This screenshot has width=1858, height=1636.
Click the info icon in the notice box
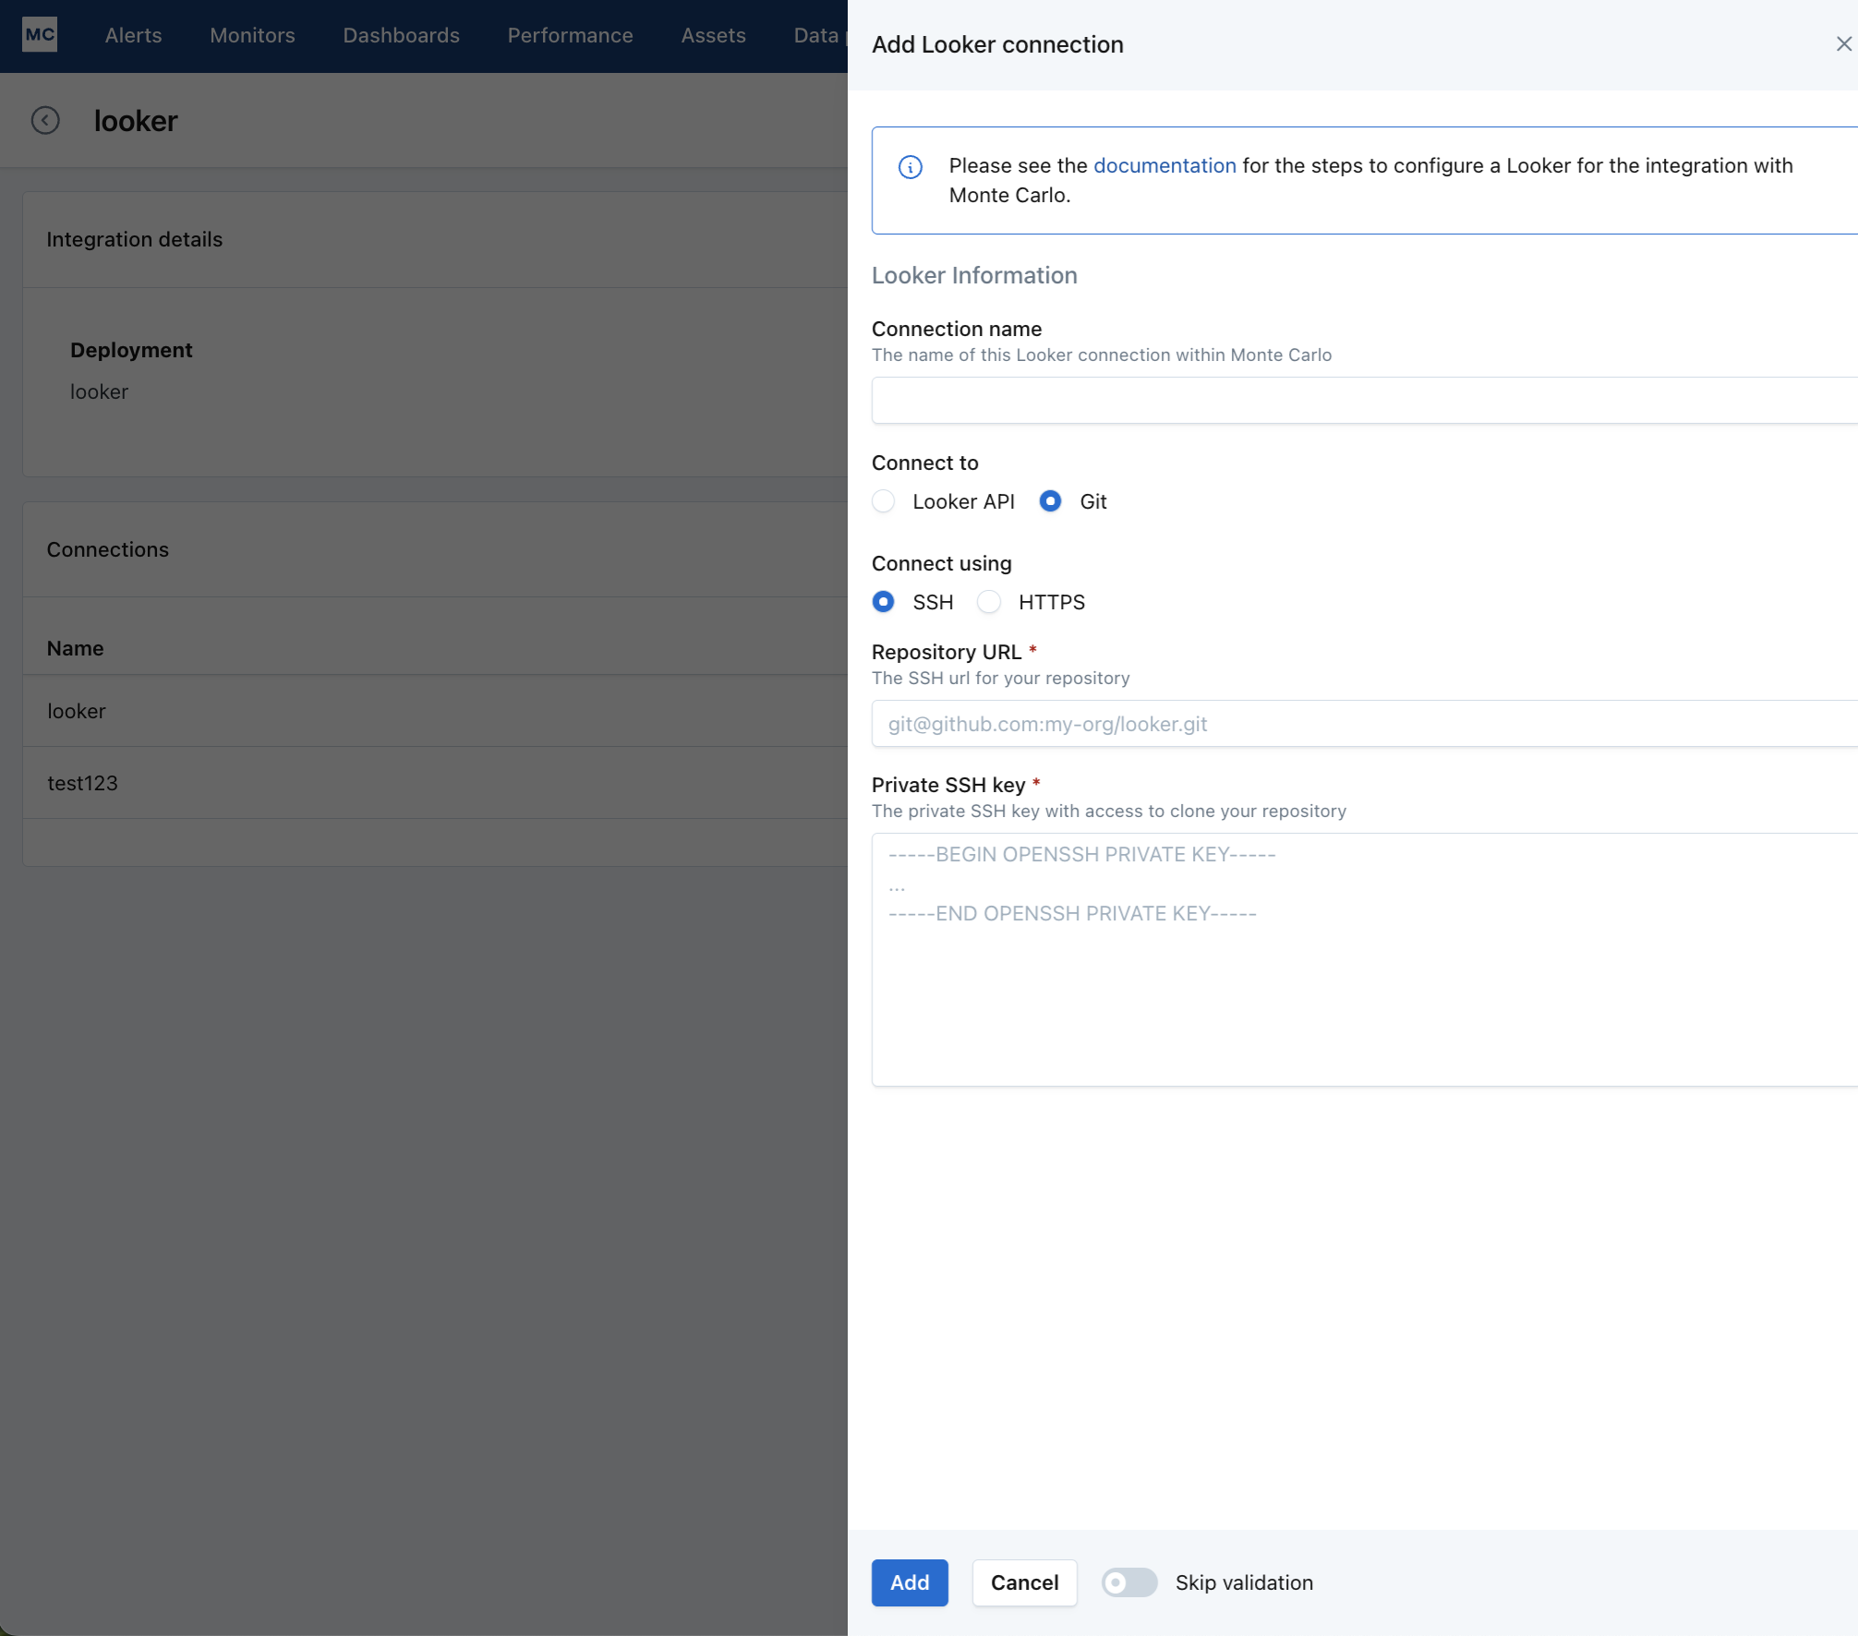[911, 167]
